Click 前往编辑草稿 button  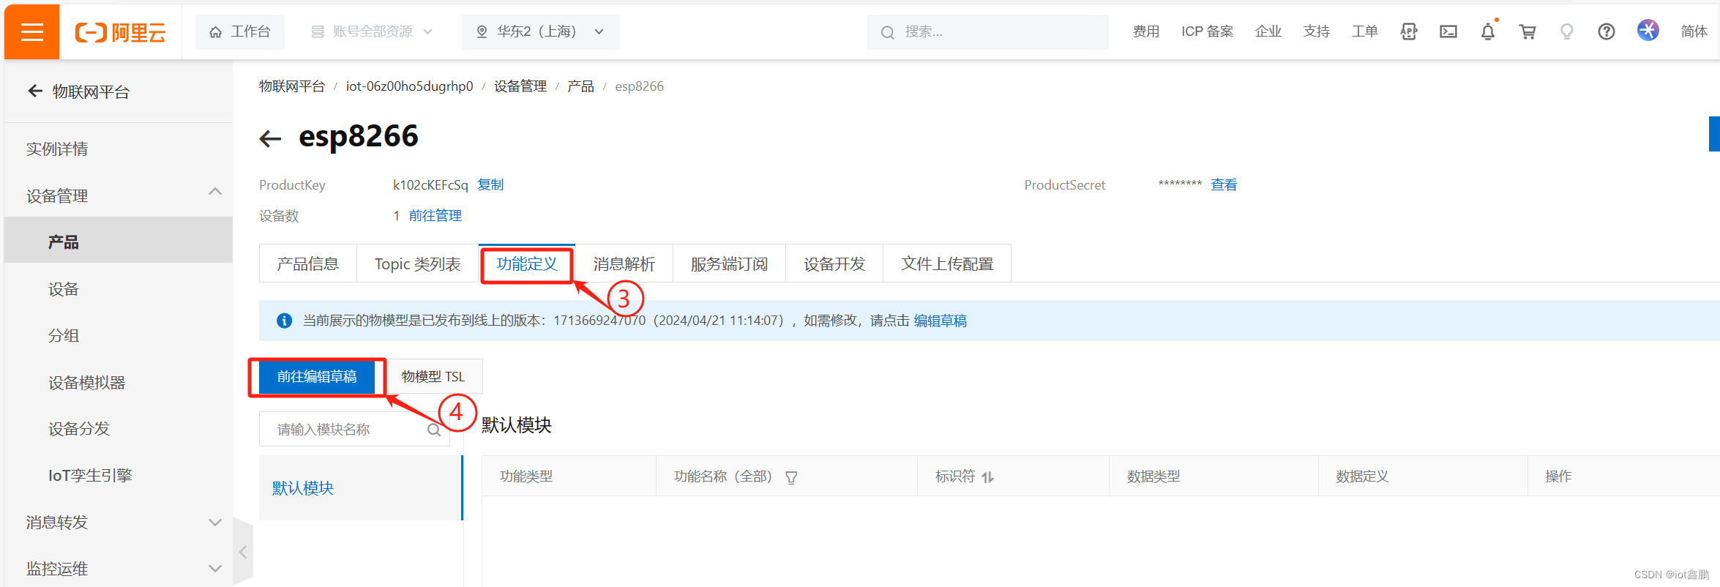coord(317,376)
